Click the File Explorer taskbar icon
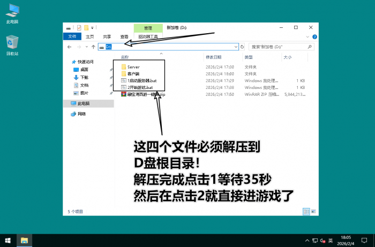 [24, 241]
